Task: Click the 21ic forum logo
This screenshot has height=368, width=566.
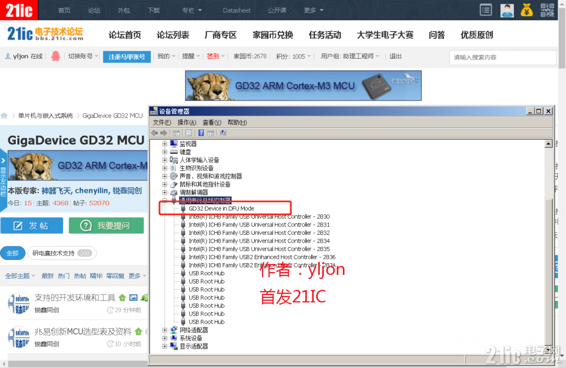Action: [x=45, y=34]
